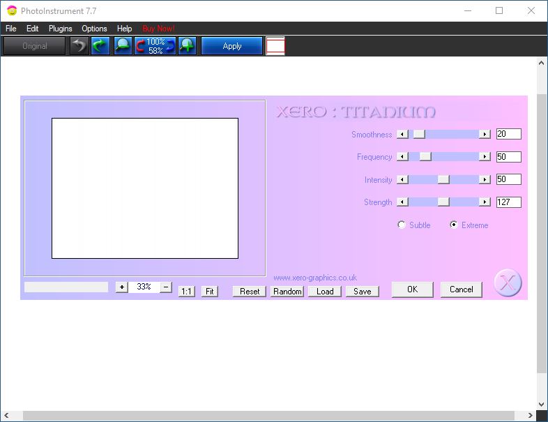Click the round X logo button
The width and height of the screenshot is (548, 422).
pyautogui.click(x=508, y=283)
